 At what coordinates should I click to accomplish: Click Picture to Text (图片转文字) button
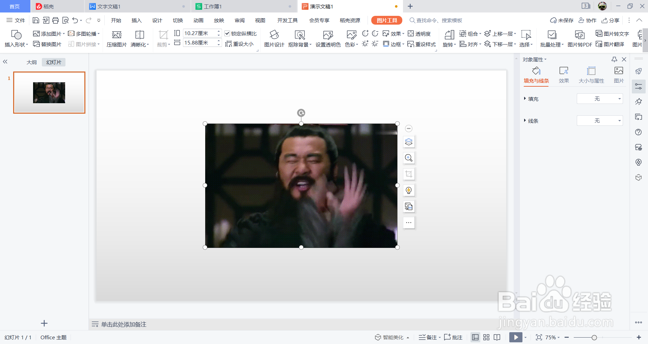pos(612,34)
